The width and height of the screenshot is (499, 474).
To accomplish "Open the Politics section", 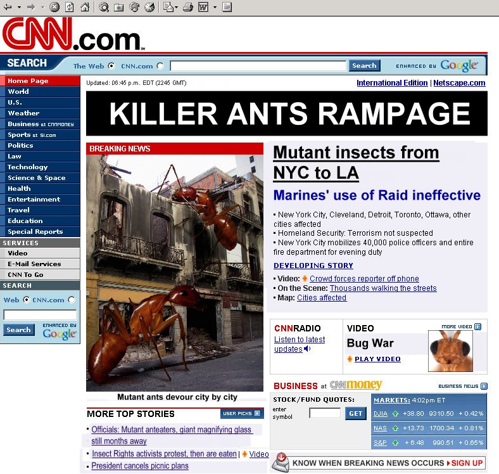I will [40, 146].
